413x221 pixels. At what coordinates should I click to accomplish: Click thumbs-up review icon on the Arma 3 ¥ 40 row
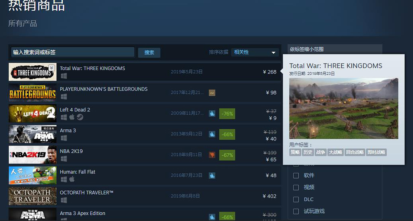click(x=212, y=134)
